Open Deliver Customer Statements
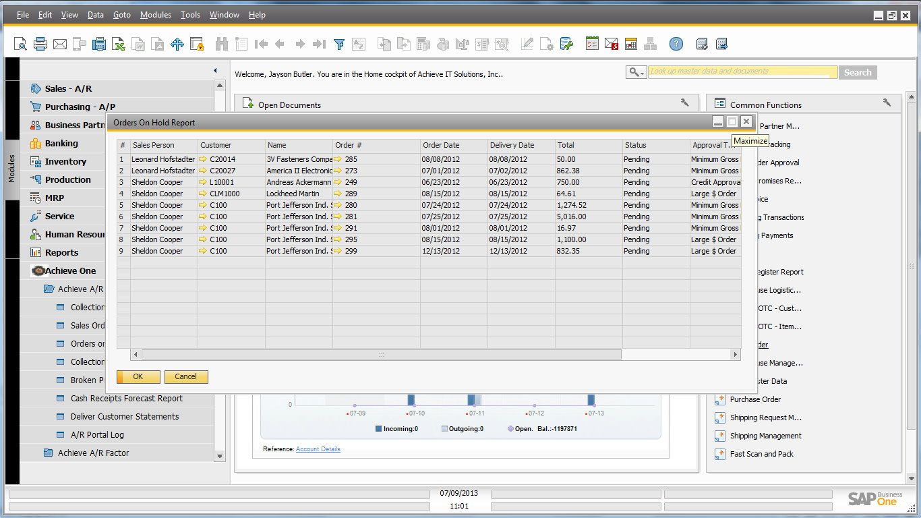This screenshot has width=921, height=518. (125, 416)
